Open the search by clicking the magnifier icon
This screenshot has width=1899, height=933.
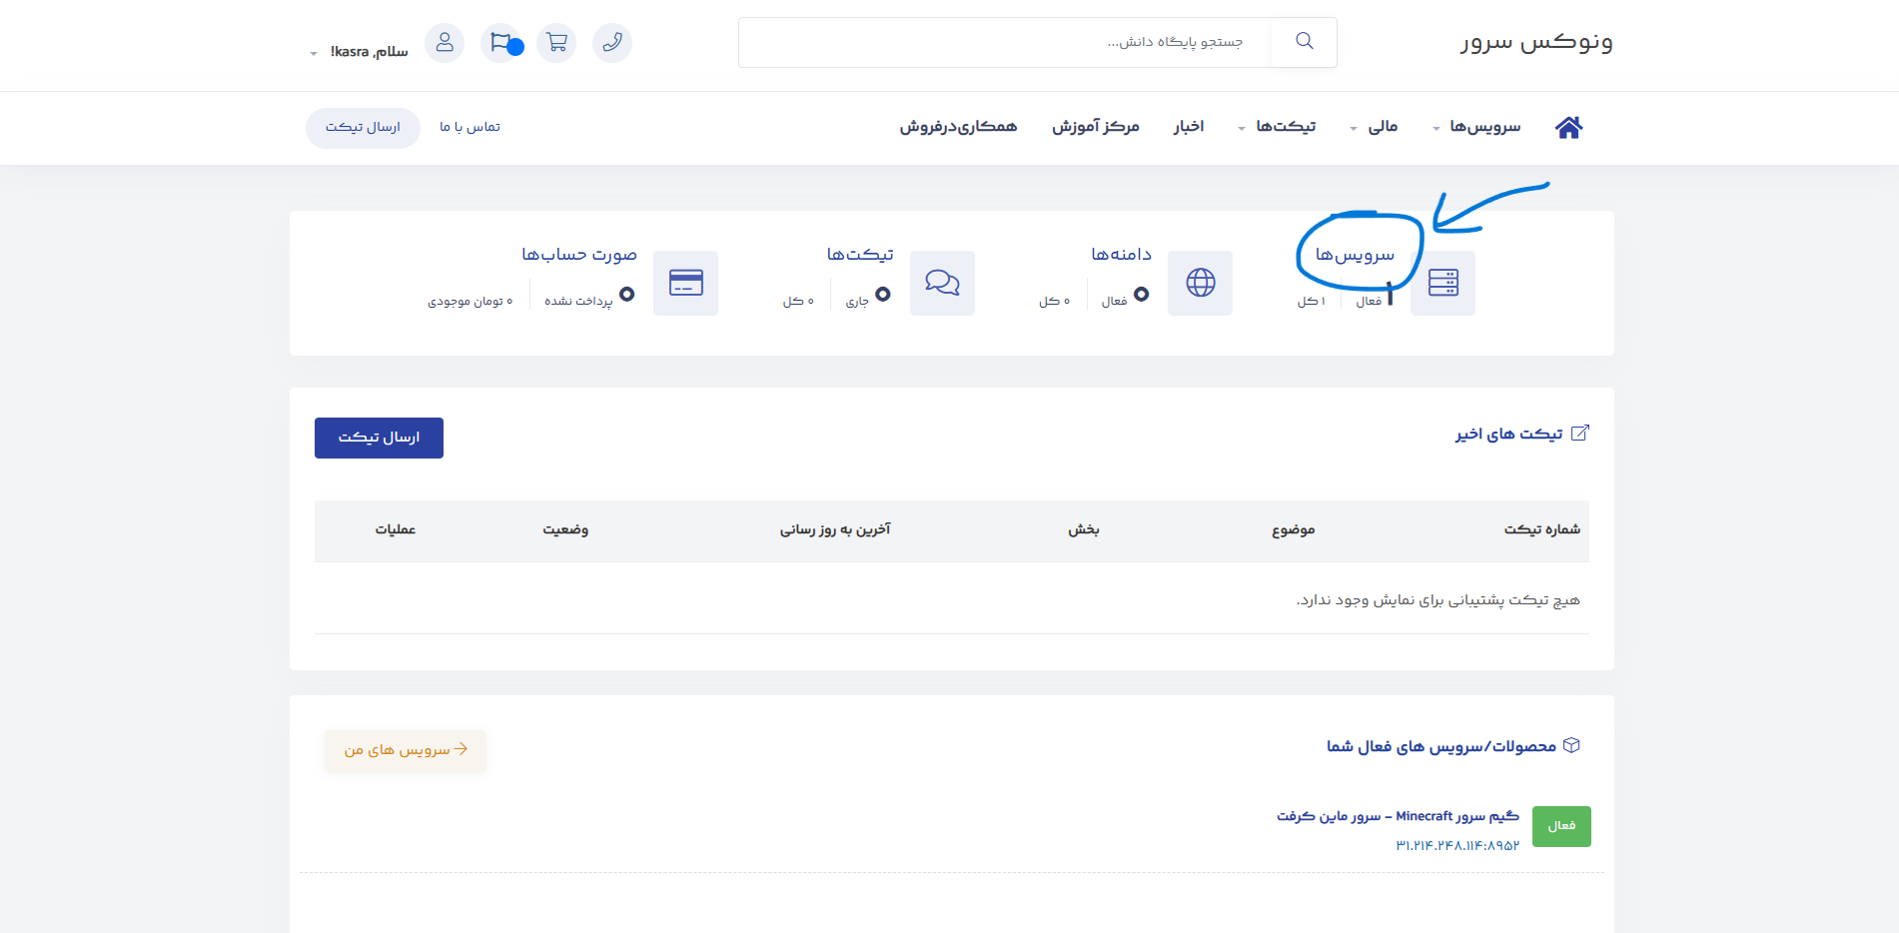coord(1303,41)
